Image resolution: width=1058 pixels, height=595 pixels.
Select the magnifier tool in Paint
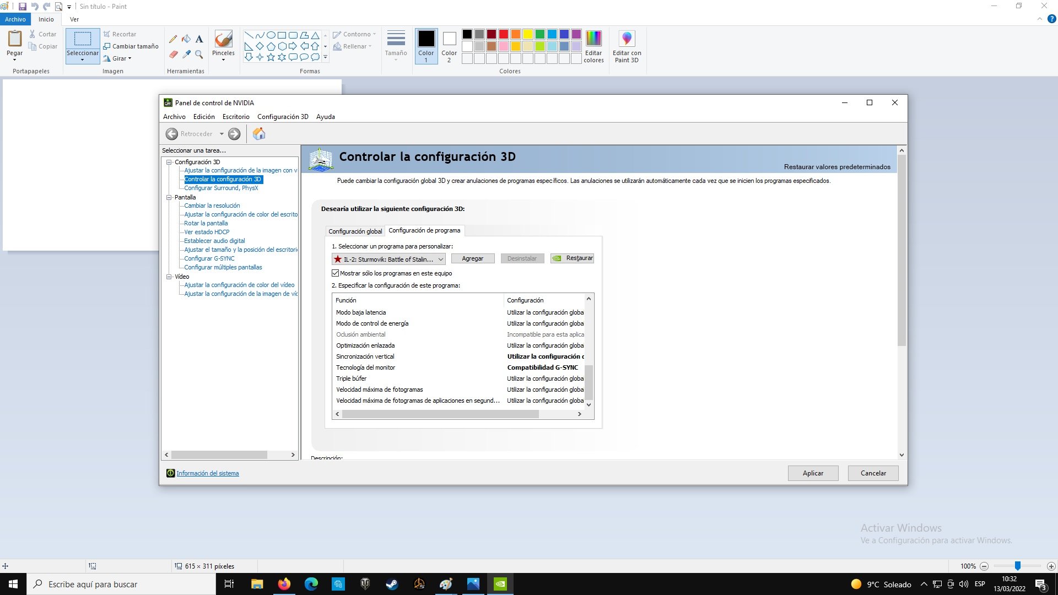[199, 55]
